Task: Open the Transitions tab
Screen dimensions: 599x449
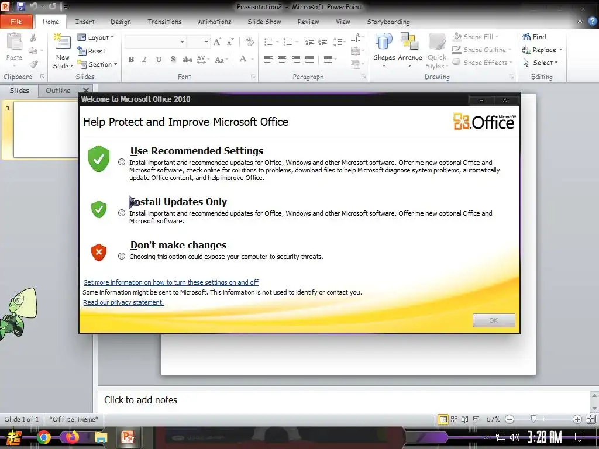Action: pos(164,22)
